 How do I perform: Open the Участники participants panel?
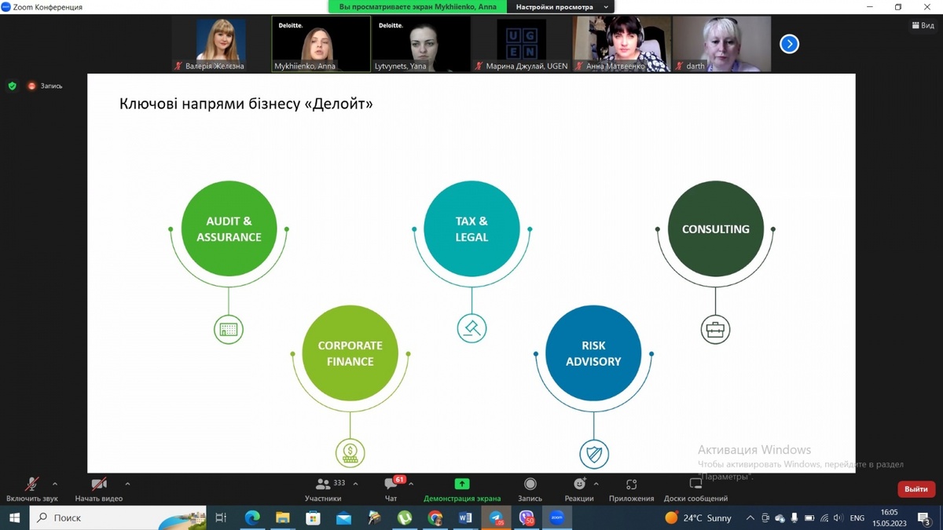(x=324, y=489)
